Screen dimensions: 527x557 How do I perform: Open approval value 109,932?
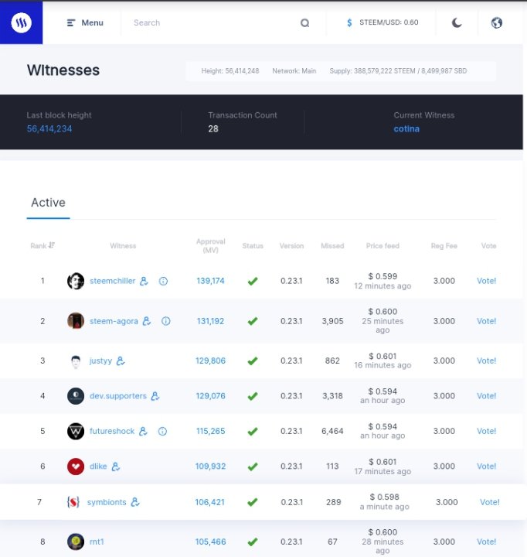click(x=210, y=466)
